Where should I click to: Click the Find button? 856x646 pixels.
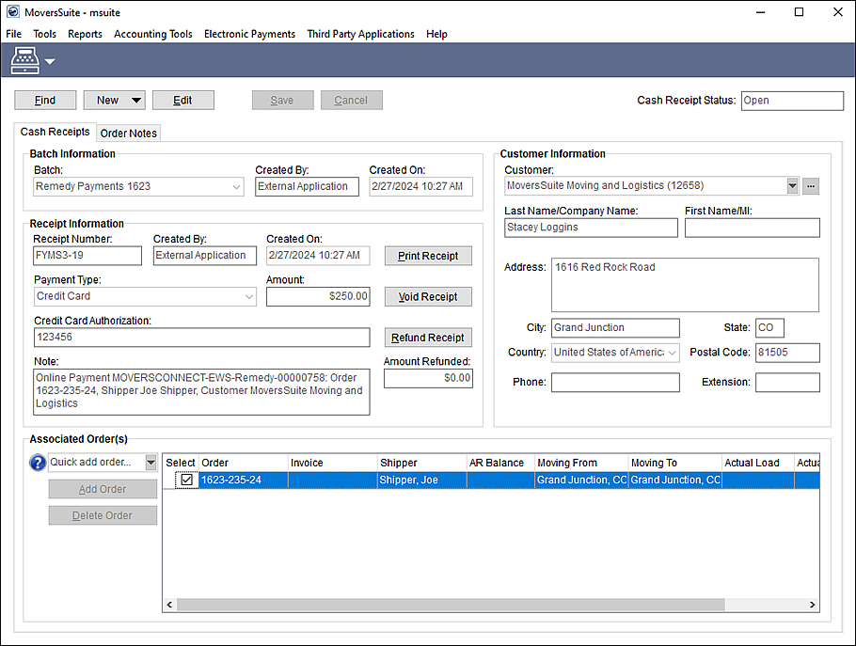(x=45, y=100)
